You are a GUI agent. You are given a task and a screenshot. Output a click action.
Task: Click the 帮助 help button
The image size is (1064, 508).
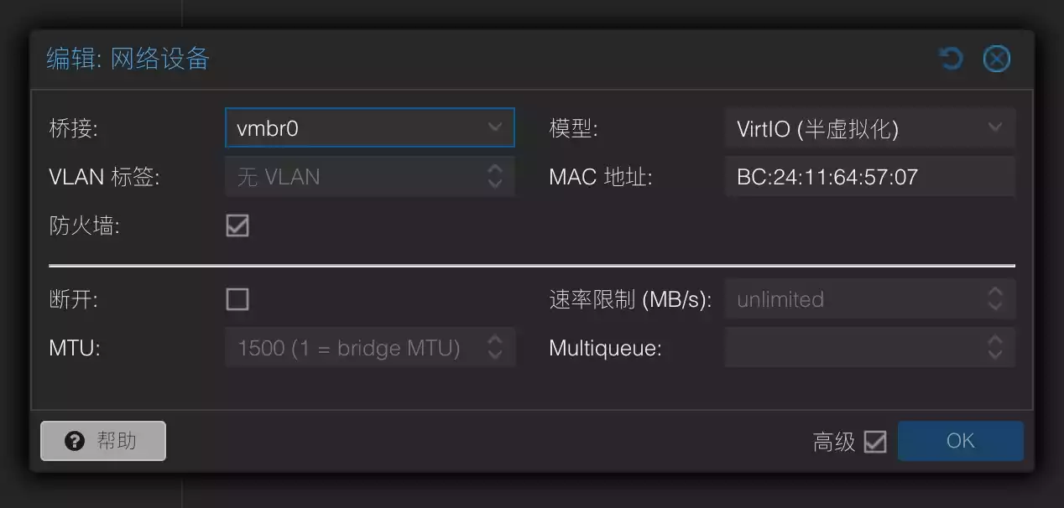point(103,441)
